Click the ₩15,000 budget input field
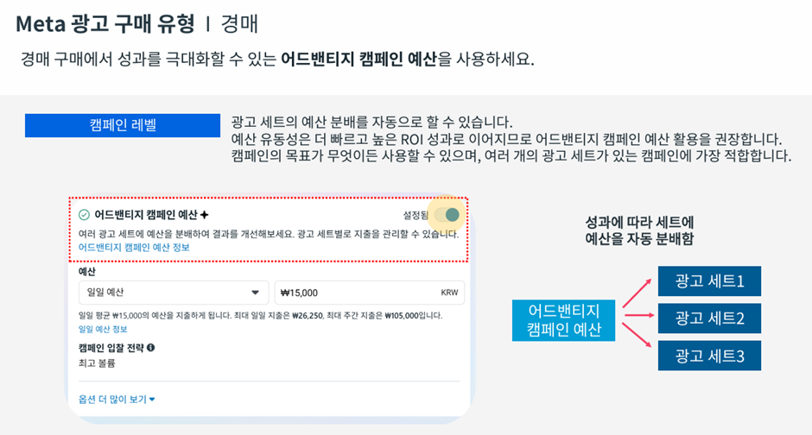812x435 pixels. (x=369, y=293)
